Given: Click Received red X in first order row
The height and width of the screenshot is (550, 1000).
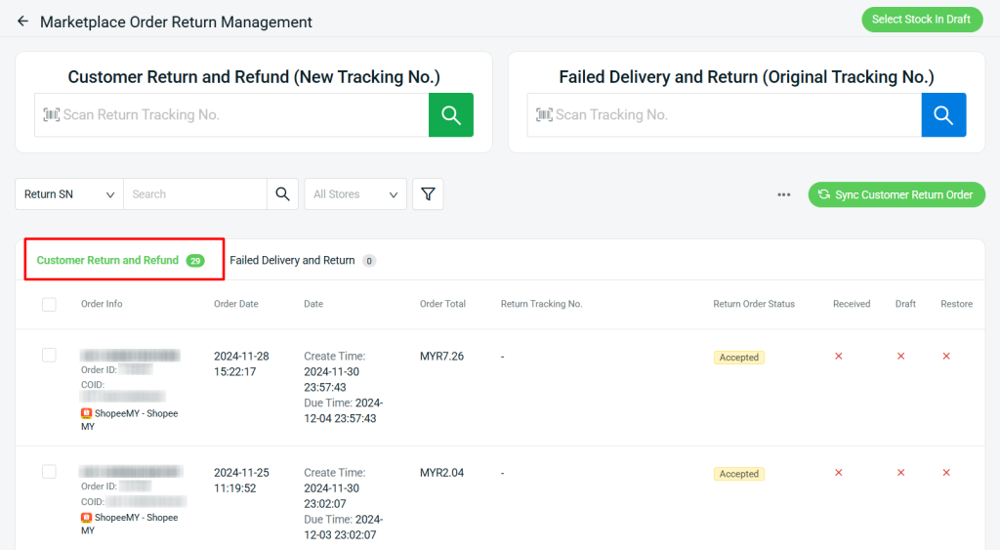Looking at the screenshot, I should click(838, 357).
